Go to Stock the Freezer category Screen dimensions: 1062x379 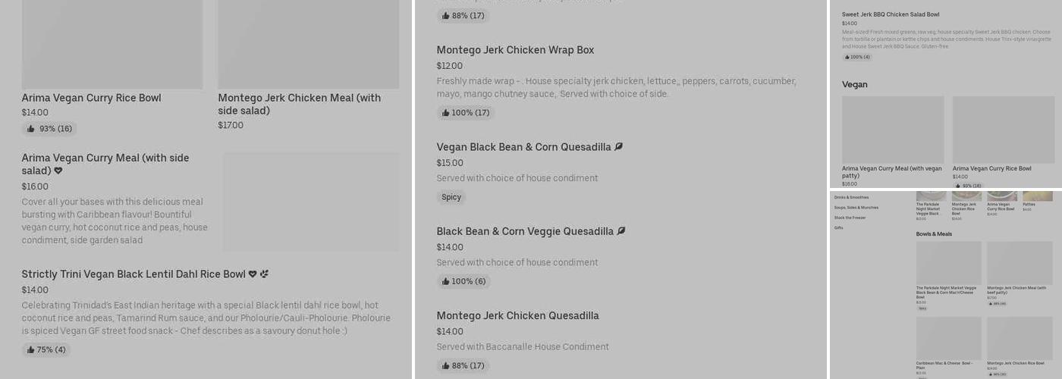point(850,218)
